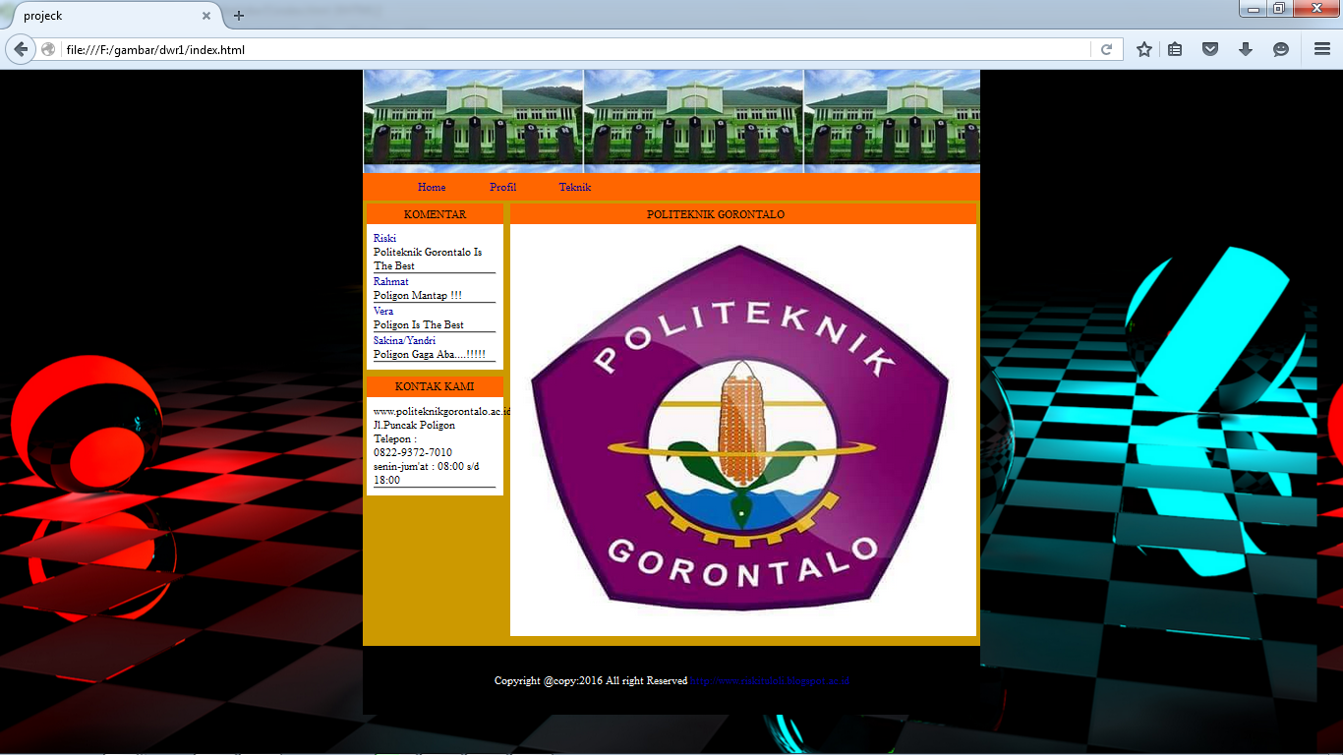Click commenter name Sakina/Yandri
Image resolution: width=1343 pixels, height=755 pixels.
404,340
